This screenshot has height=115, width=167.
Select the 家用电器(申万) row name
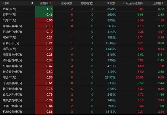[x=12, y=26]
